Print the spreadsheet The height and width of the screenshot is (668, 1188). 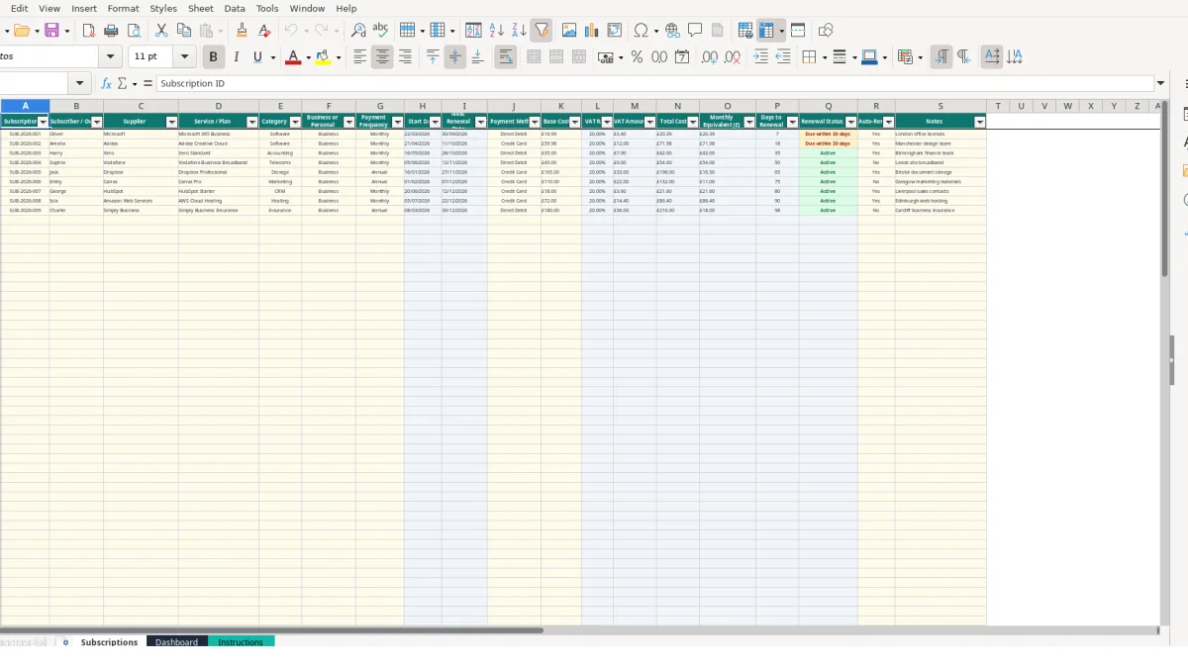(111, 31)
